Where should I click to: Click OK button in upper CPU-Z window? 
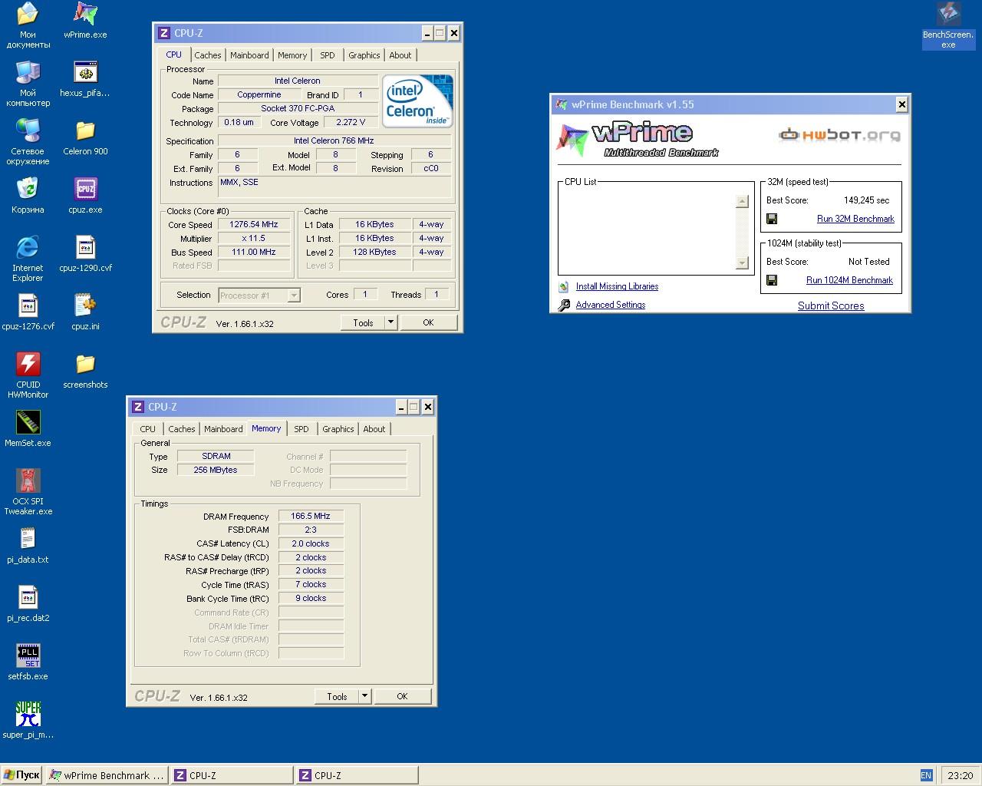tap(428, 322)
